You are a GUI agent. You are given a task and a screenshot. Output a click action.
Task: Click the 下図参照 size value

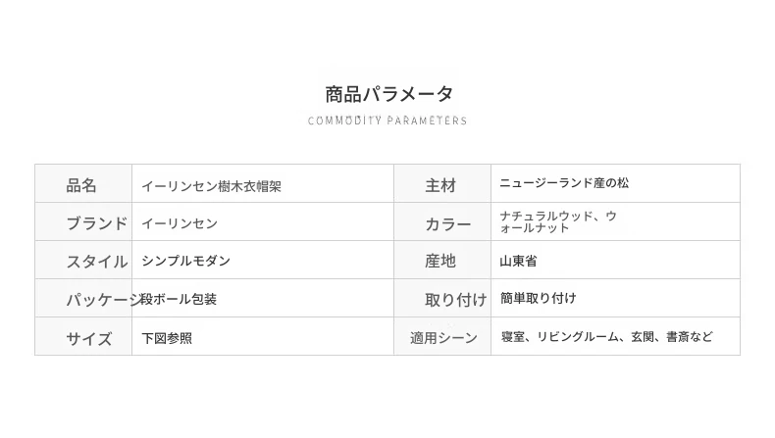[x=167, y=338]
